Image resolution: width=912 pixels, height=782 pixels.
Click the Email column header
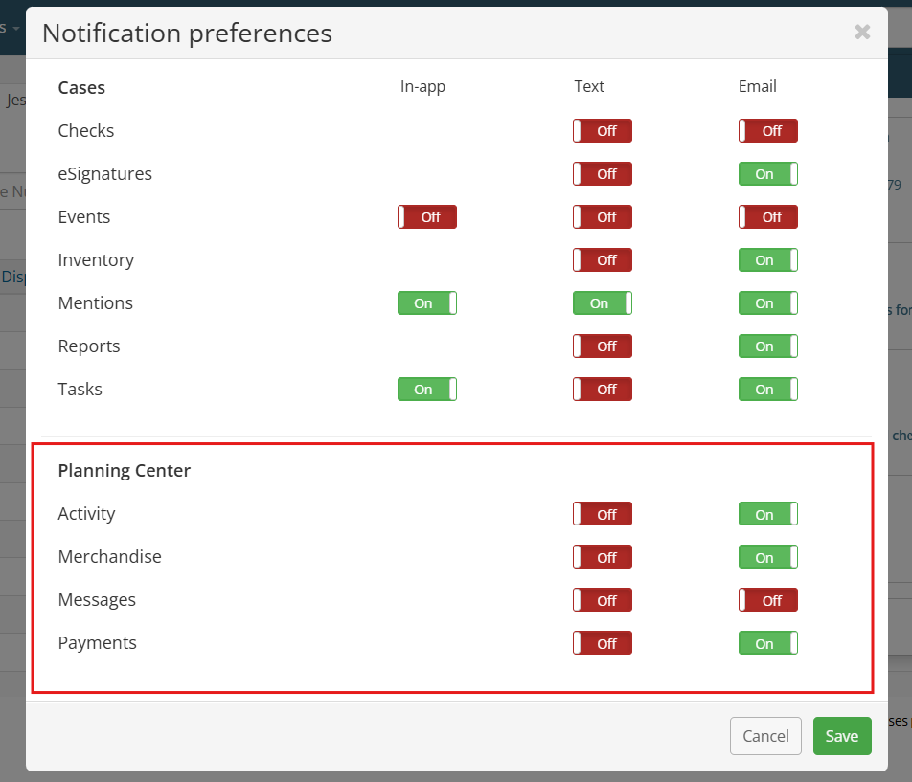point(757,86)
